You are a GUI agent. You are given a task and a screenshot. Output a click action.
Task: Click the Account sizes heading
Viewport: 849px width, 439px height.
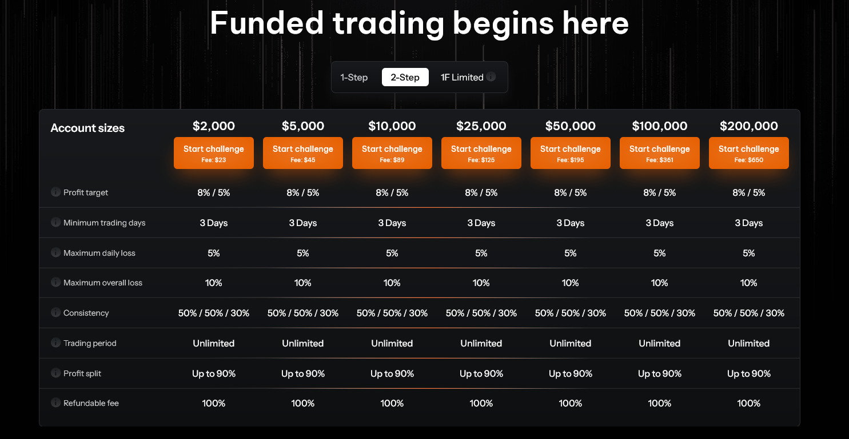click(87, 128)
